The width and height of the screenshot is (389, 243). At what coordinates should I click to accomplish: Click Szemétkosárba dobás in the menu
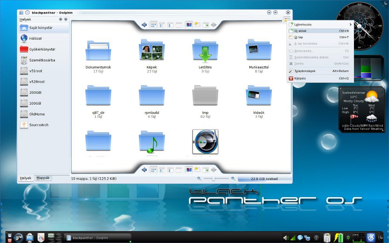(320, 57)
